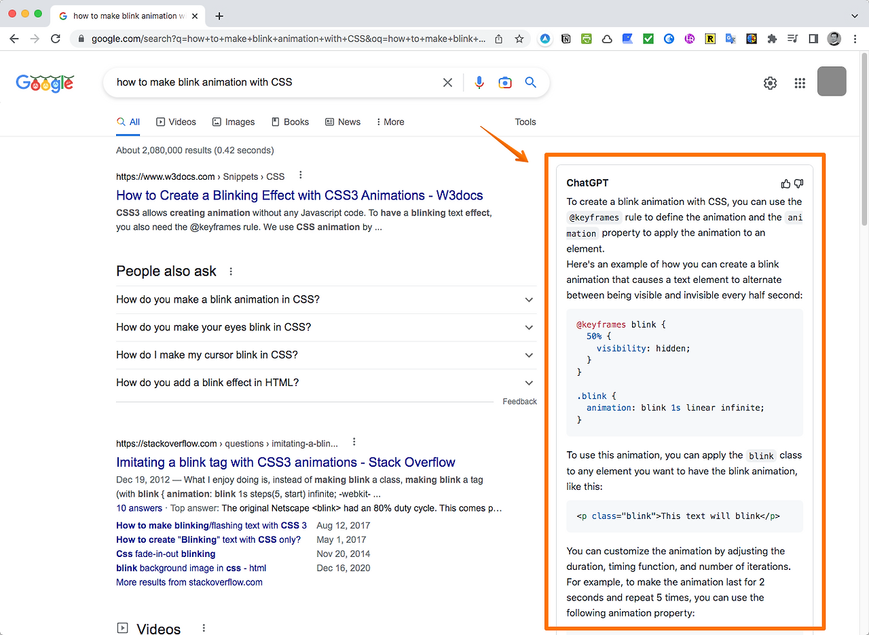The image size is (869, 635).
Task: Click the "People also ask" heading
Action: pyautogui.click(x=166, y=271)
